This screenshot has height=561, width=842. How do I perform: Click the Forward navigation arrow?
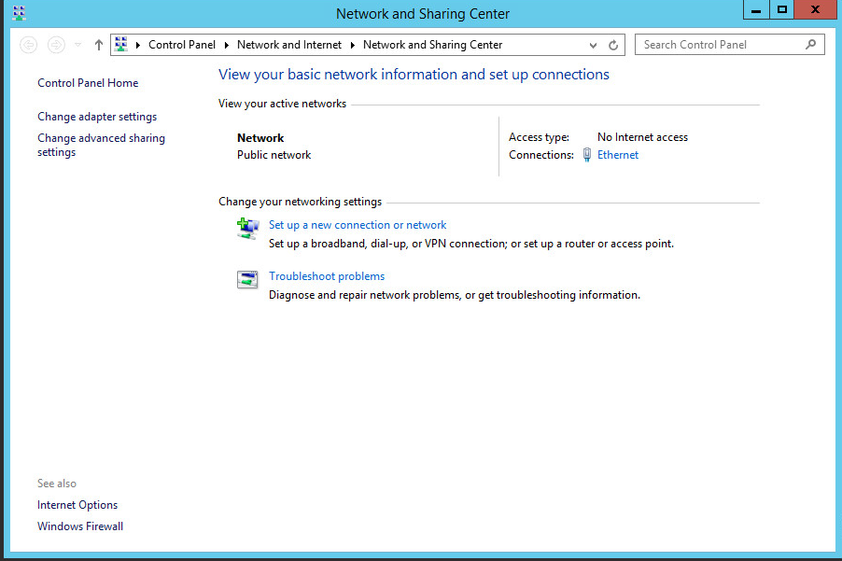(56, 45)
